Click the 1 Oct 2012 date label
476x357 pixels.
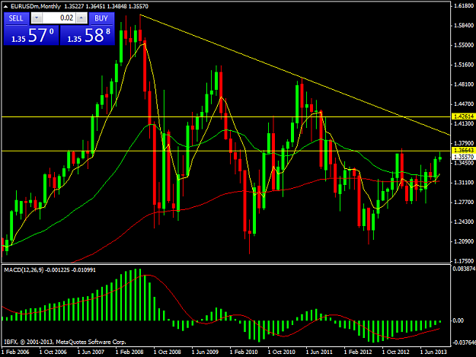coord(395,352)
